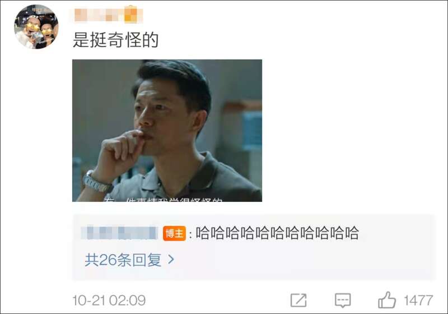Click the 1477 like count
This screenshot has width=448, height=314.
tap(418, 301)
